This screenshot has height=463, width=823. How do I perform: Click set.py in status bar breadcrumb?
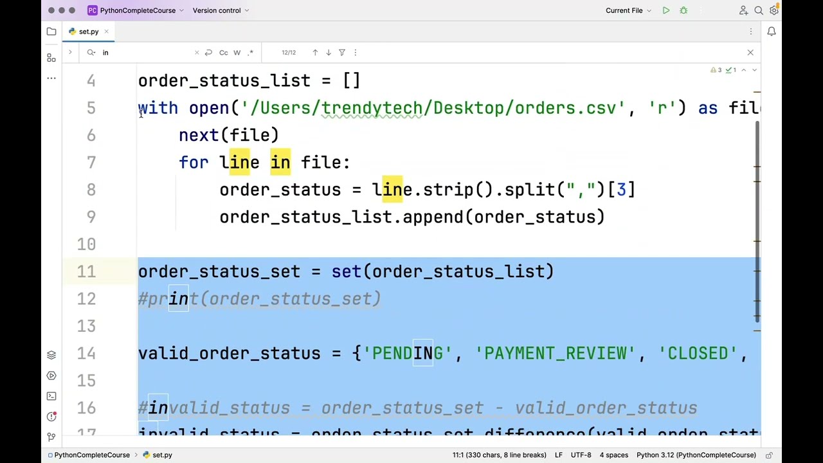pos(158,455)
